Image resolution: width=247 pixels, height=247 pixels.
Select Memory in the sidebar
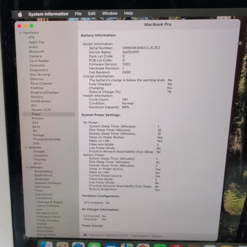point(37,97)
